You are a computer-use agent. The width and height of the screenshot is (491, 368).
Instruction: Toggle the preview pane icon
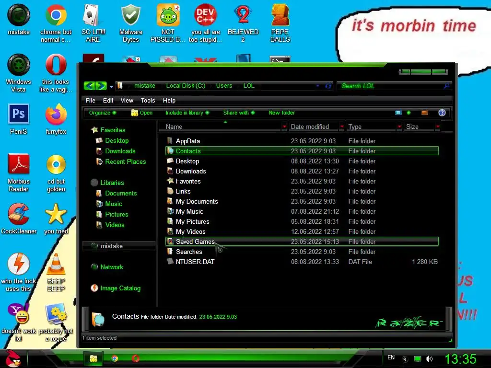point(425,113)
